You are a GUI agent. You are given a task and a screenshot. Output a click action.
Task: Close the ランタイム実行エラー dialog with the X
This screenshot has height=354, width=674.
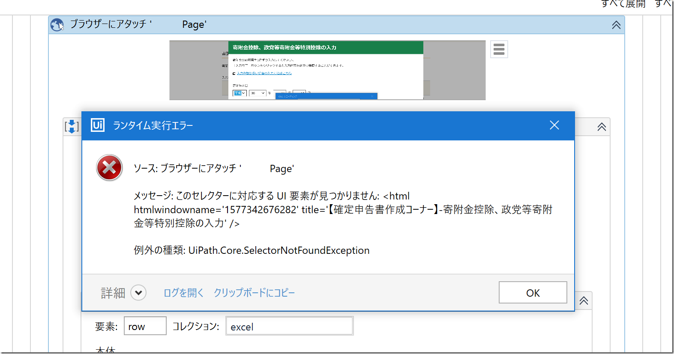pyautogui.click(x=554, y=125)
